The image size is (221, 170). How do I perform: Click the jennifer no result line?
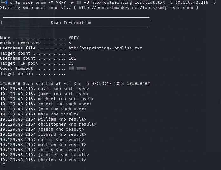coord(44,155)
